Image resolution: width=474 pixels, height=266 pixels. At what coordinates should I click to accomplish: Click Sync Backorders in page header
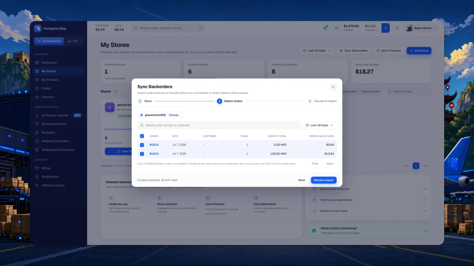[353, 51]
